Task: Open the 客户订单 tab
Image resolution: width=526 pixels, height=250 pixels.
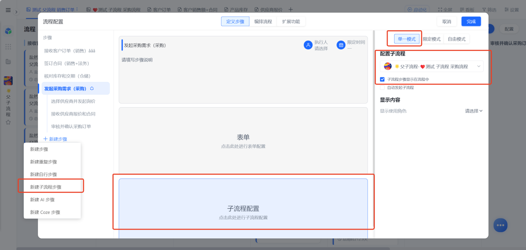Action: 159,9
